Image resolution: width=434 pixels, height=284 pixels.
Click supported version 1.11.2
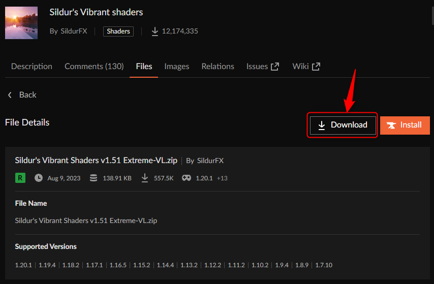pos(236,265)
